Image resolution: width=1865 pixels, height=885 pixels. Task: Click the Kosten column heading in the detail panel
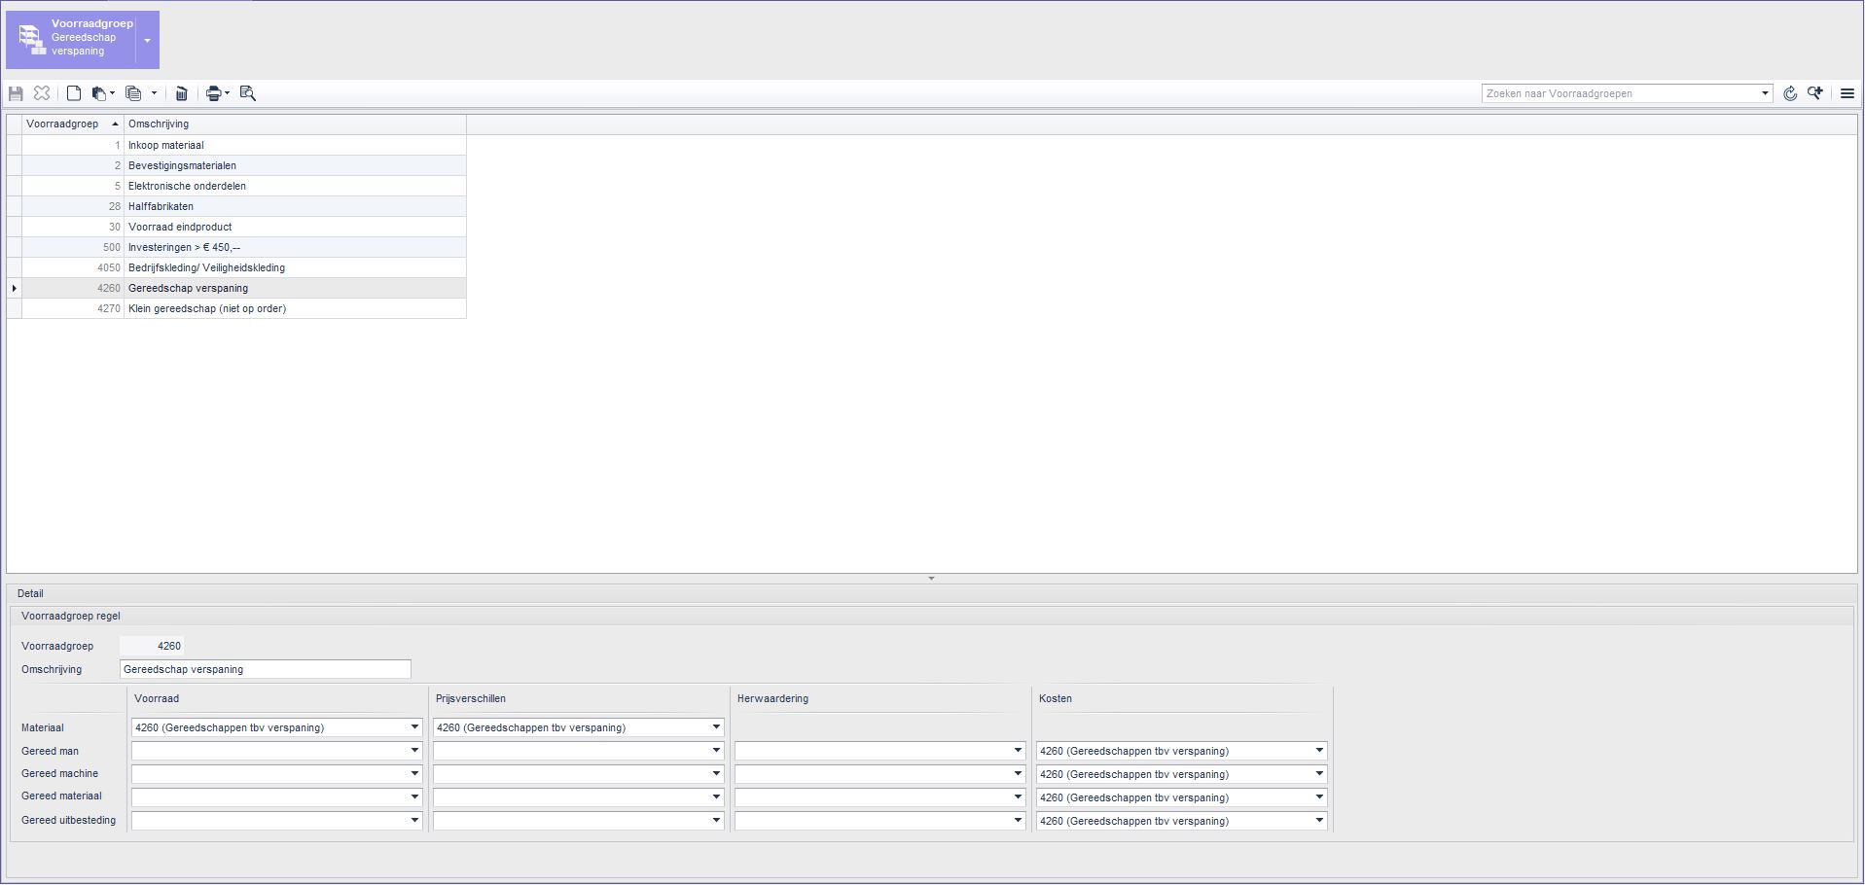pyautogui.click(x=1056, y=698)
